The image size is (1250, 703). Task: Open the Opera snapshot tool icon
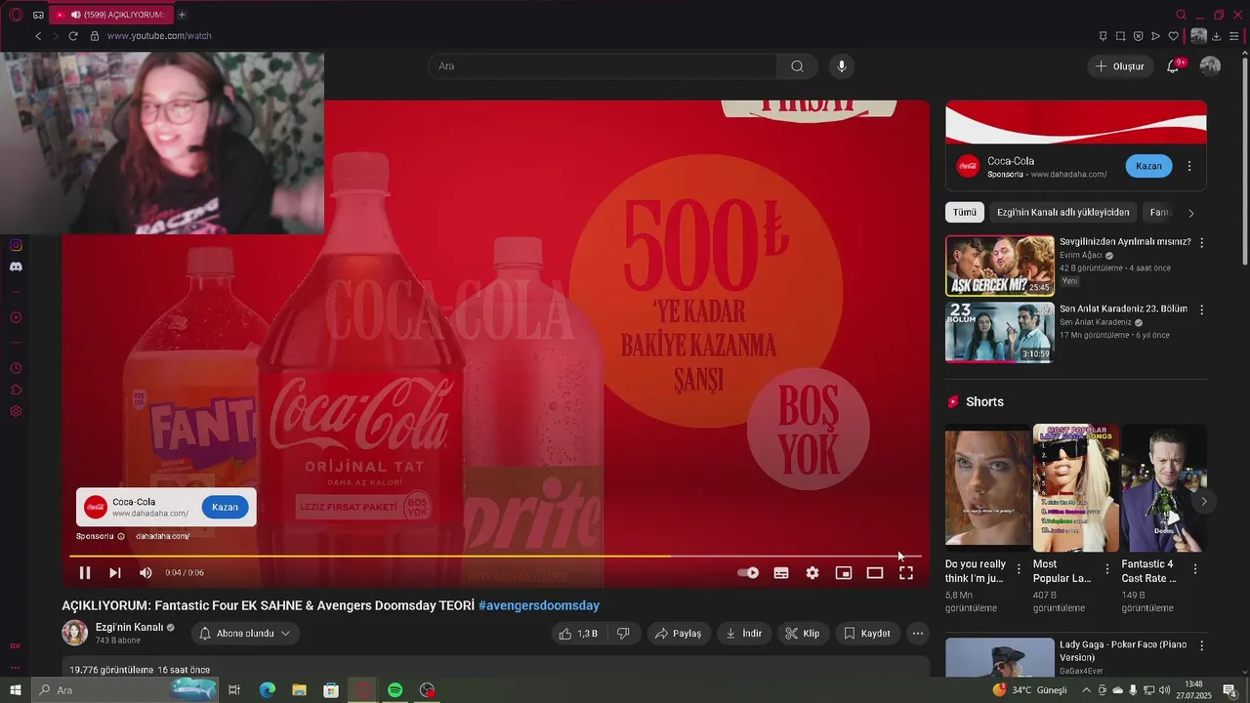click(1120, 36)
